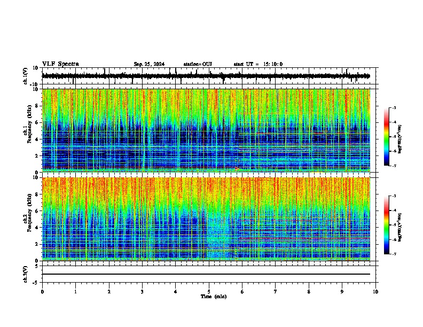Click the ch.1 spectrogram color scale bar
The width and height of the screenshot is (423, 327).
pos(386,137)
